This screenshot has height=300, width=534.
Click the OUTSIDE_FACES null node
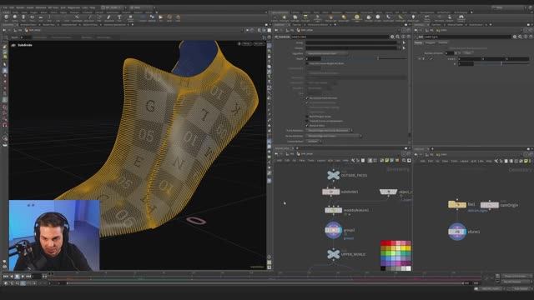333,175
